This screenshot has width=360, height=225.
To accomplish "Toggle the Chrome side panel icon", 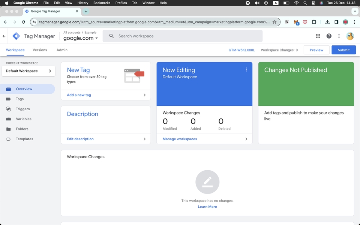I will coord(336,22).
